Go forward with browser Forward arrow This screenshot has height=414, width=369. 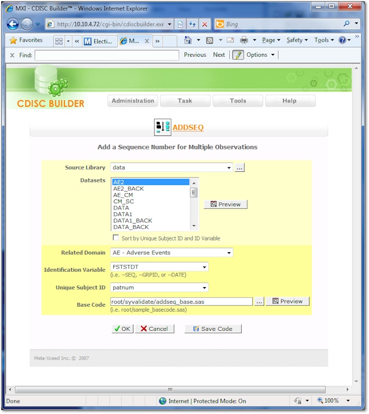pos(26,24)
